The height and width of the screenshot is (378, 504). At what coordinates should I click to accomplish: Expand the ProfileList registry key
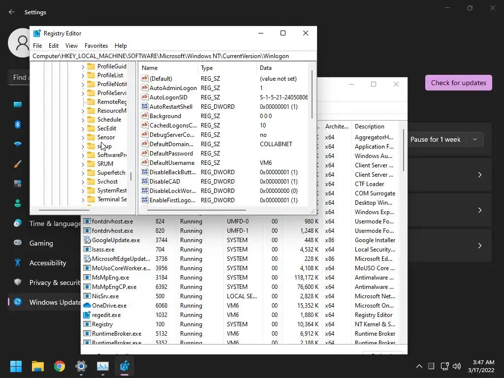pos(83,75)
